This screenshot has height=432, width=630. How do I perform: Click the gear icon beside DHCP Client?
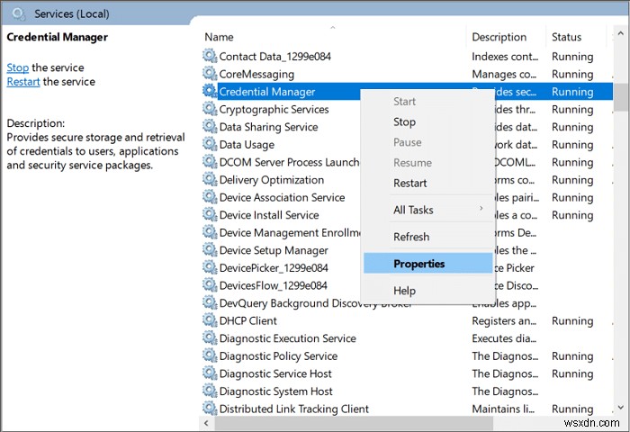pos(210,320)
